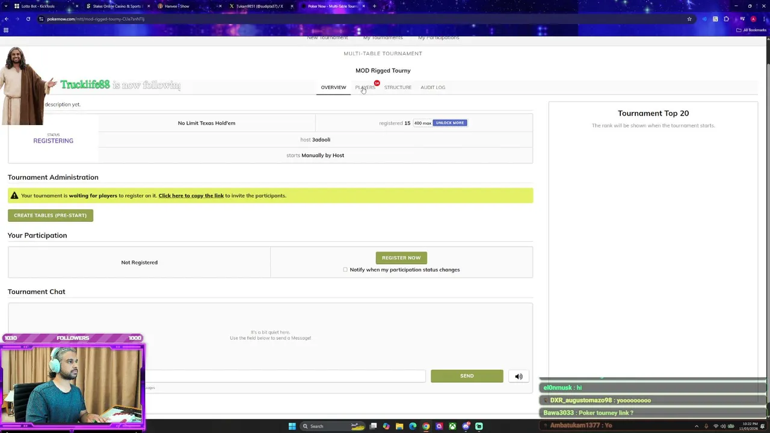Screen dimensions: 770x433
Task: Click Register Now button
Action: pyautogui.click(x=401, y=258)
